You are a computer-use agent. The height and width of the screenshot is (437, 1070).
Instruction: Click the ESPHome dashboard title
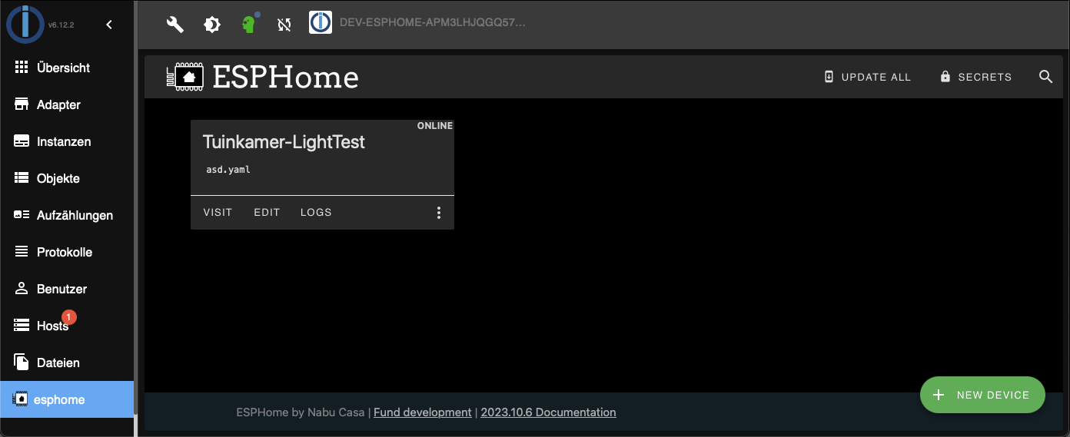[x=286, y=77]
